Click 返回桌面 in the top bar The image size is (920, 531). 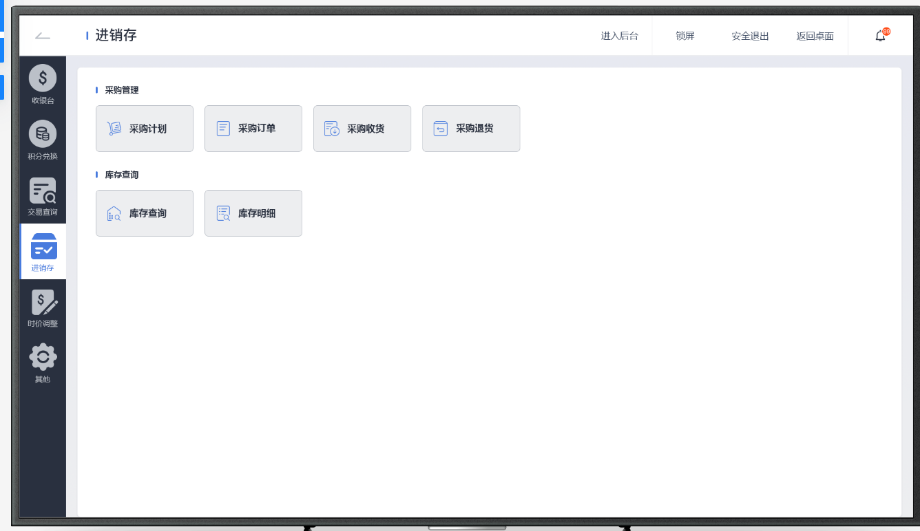pos(815,36)
